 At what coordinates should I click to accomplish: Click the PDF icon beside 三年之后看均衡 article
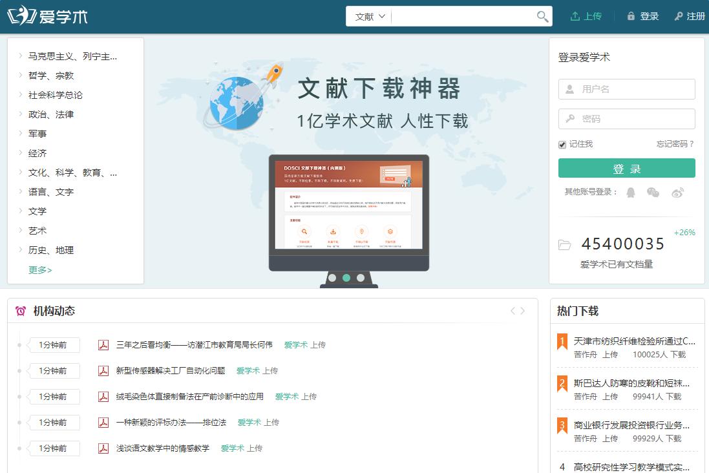[103, 345]
